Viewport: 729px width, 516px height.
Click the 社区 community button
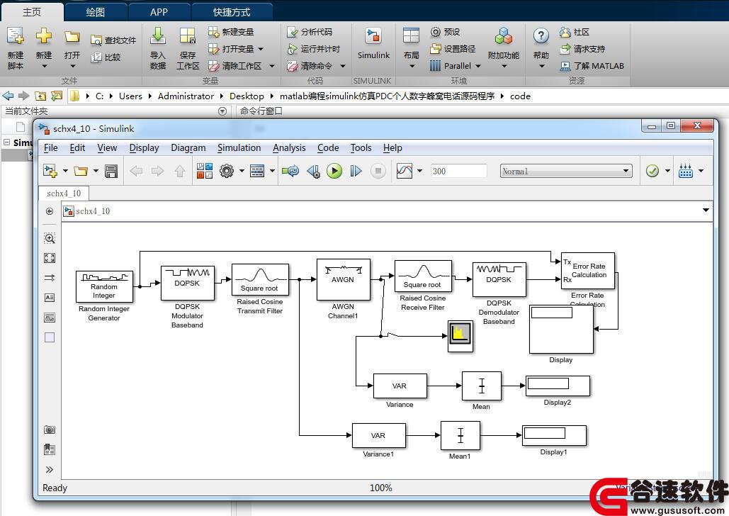coord(575,32)
